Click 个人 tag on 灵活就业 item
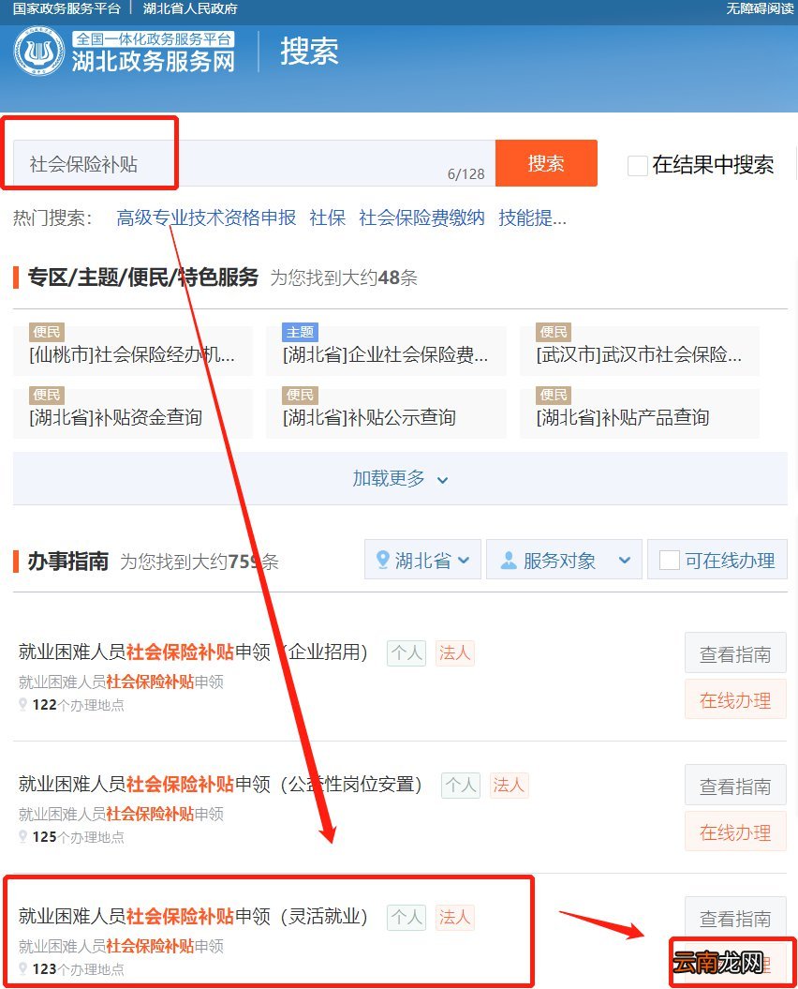Image resolution: width=798 pixels, height=989 pixels. pos(406,917)
